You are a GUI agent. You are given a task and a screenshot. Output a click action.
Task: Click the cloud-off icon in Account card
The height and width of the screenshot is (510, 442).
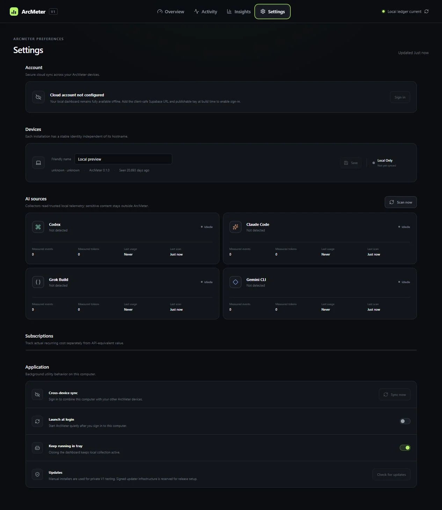pyautogui.click(x=38, y=97)
